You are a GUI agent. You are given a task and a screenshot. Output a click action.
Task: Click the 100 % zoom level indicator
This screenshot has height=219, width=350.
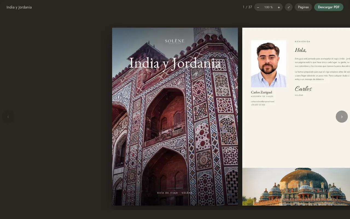click(x=269, y=7)
